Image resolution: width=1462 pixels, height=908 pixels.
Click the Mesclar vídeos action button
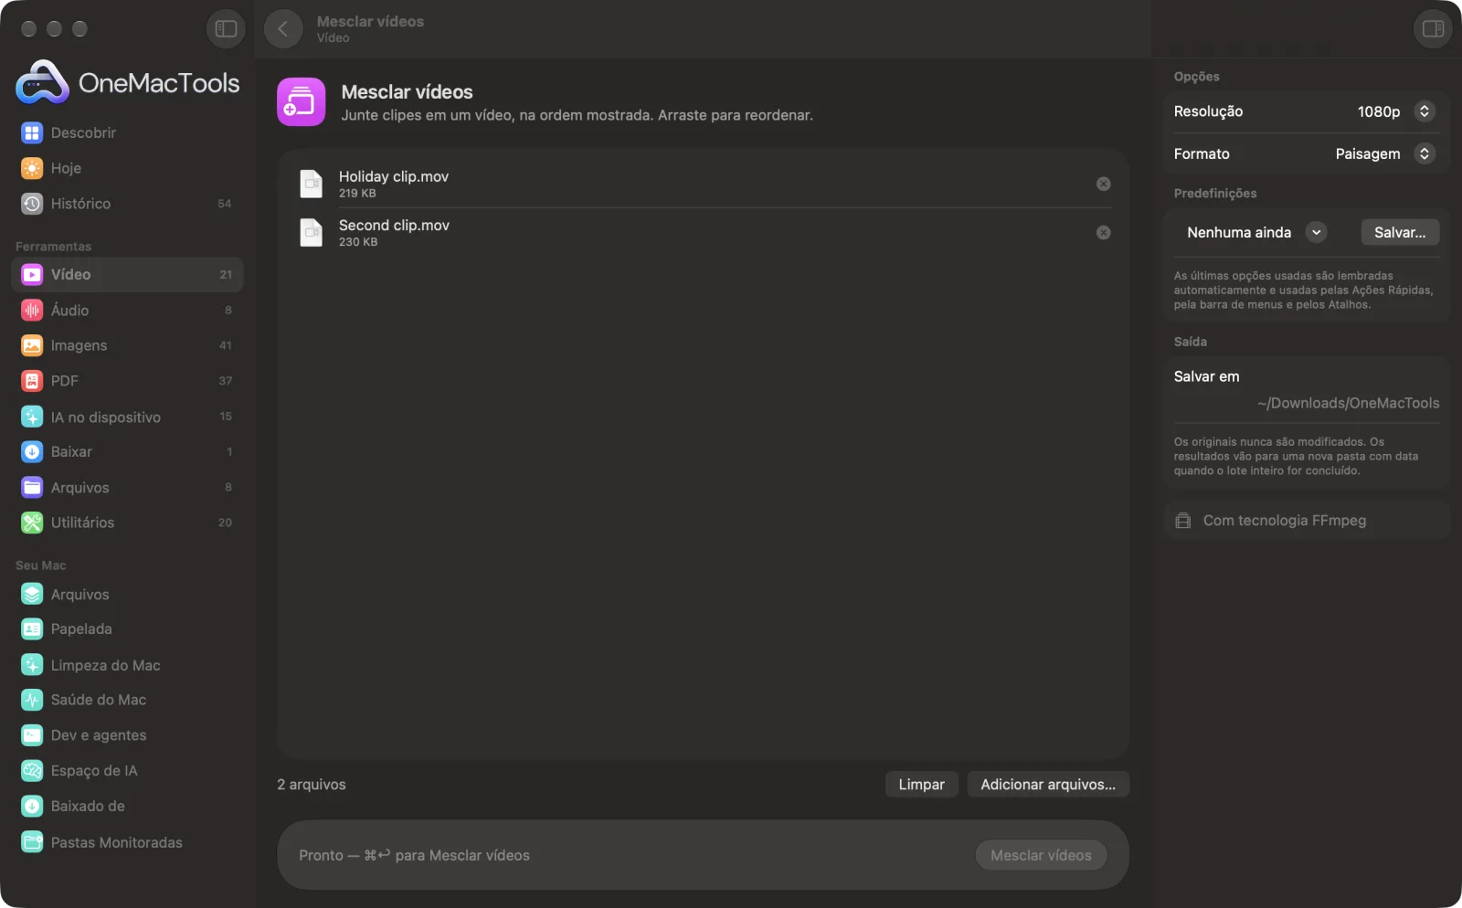(1041, 855)
